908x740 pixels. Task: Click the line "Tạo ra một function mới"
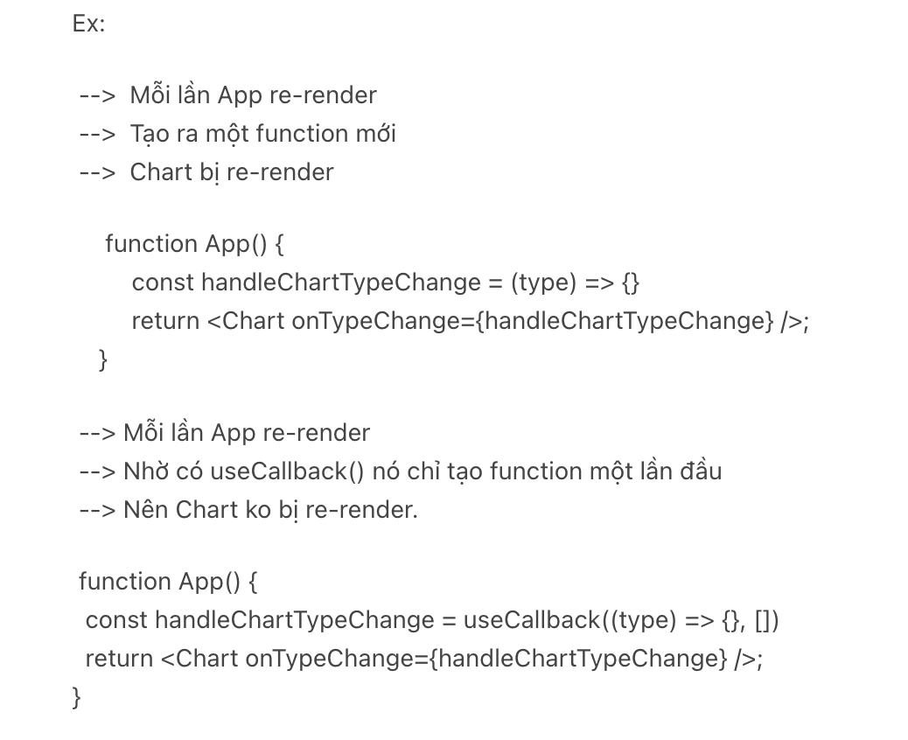coord(262,134)
